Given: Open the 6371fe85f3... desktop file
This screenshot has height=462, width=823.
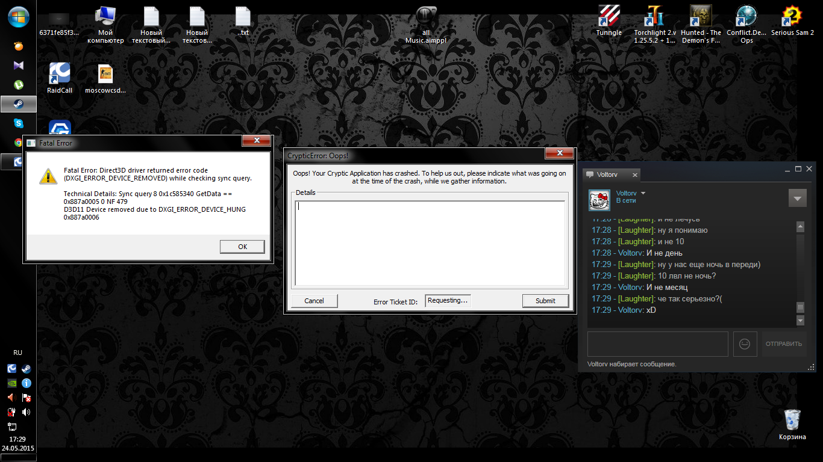Looking at the screenshot, I should (x=58, y=24).
